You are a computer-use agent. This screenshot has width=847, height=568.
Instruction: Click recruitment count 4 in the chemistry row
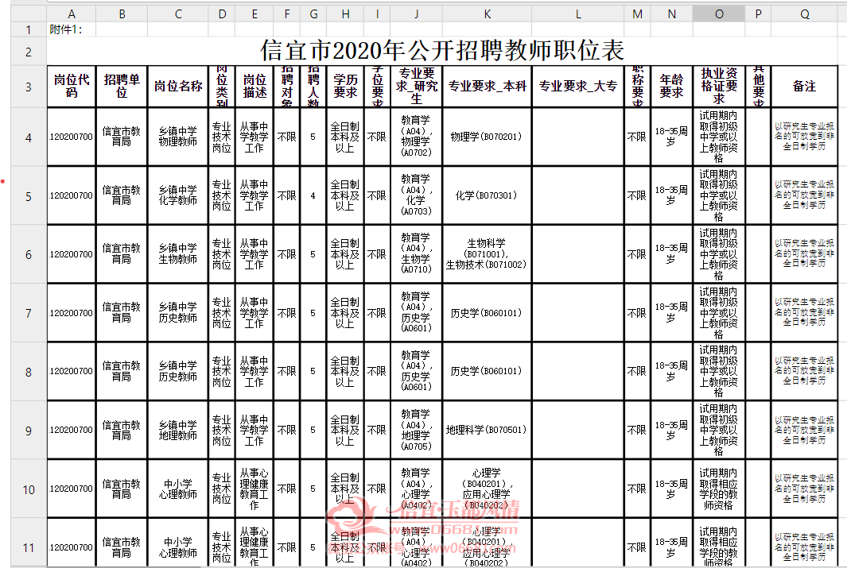313,195
